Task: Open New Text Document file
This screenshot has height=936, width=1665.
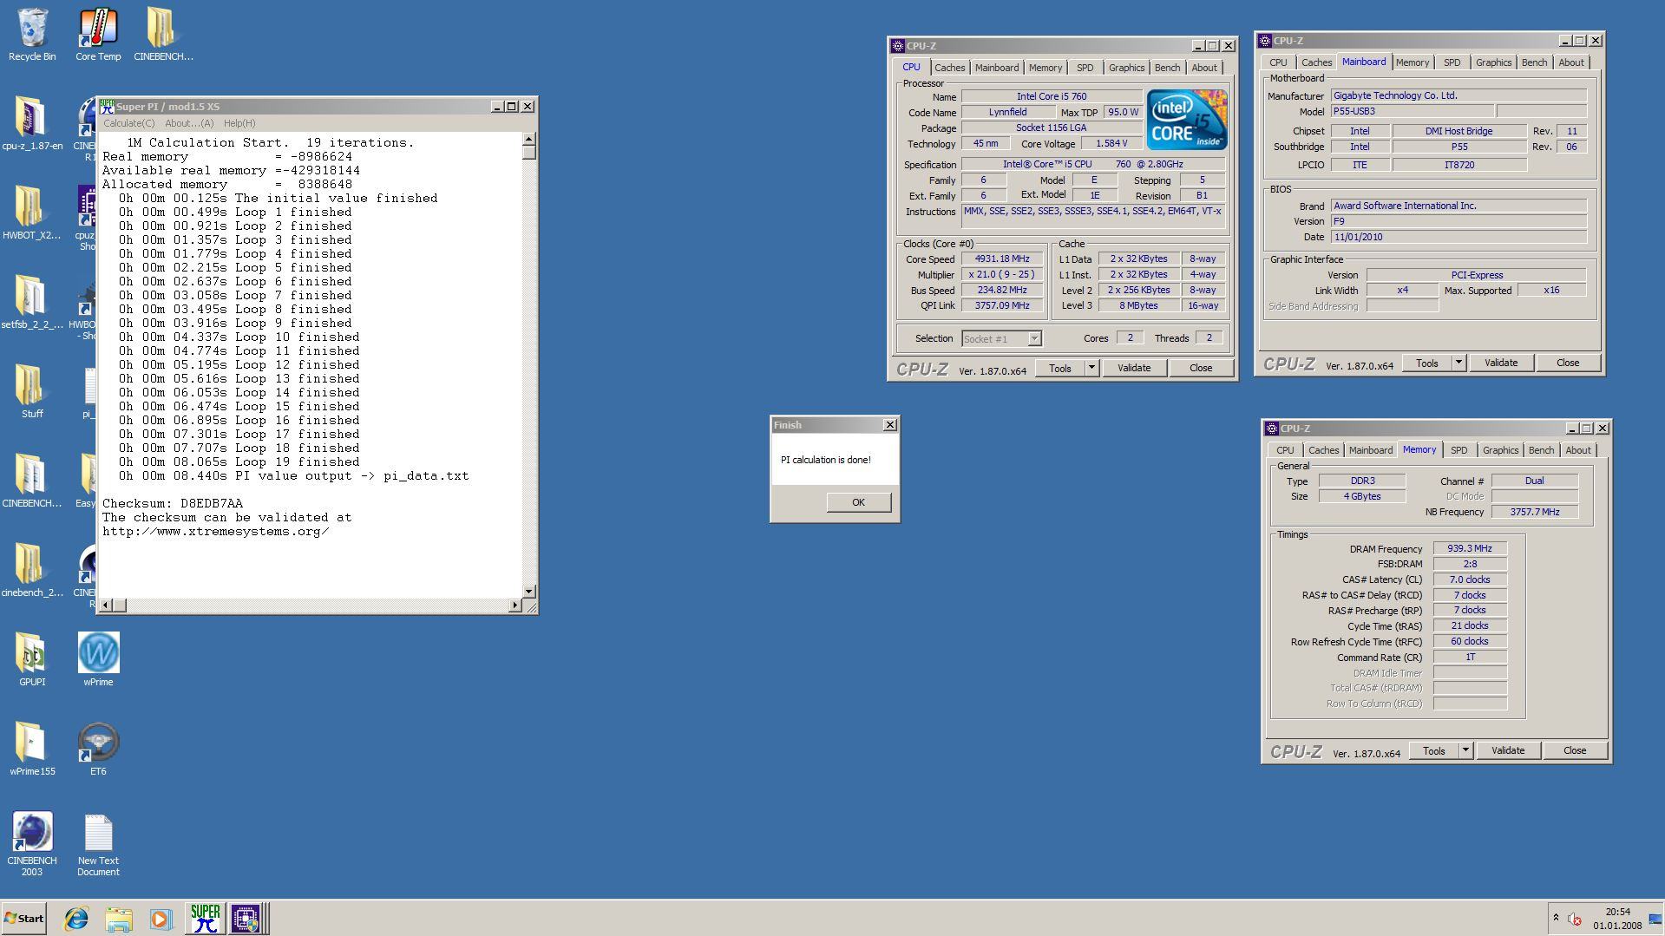Action: (x=98, y=835)
